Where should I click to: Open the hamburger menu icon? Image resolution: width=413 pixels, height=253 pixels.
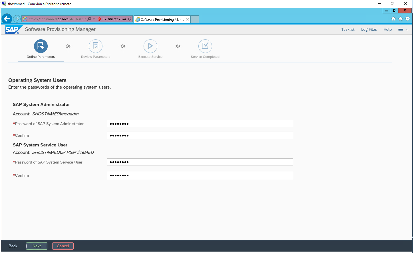(x=401, y=29)
